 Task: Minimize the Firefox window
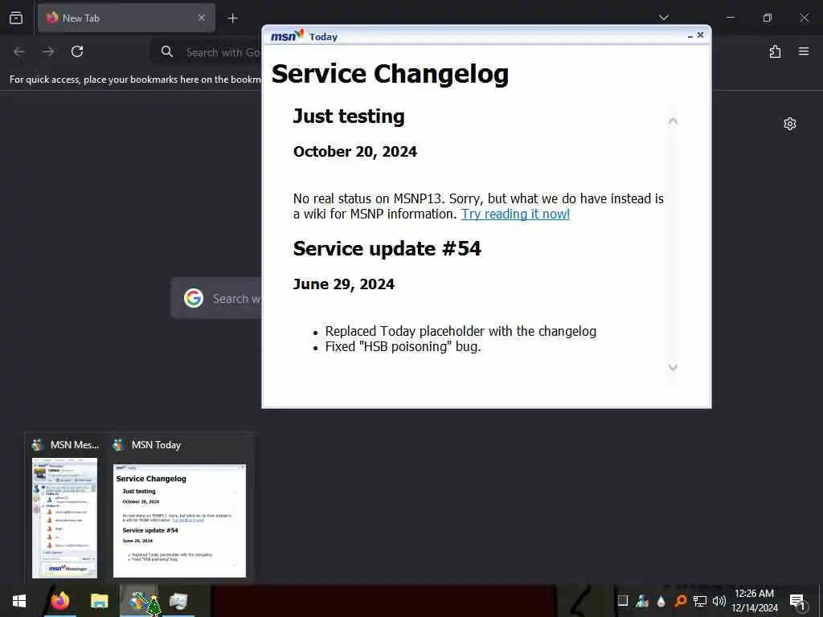tap(731, 18)
